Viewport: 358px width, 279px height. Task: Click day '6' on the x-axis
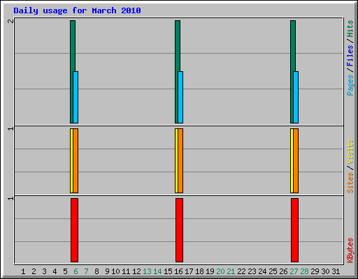pos(76,271)
